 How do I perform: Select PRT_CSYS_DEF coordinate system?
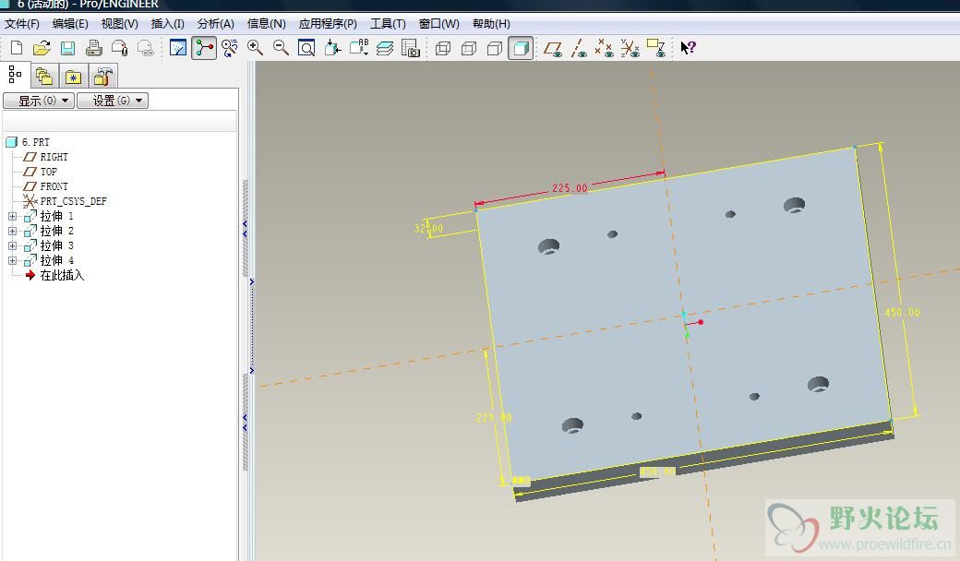pos(73,200)
